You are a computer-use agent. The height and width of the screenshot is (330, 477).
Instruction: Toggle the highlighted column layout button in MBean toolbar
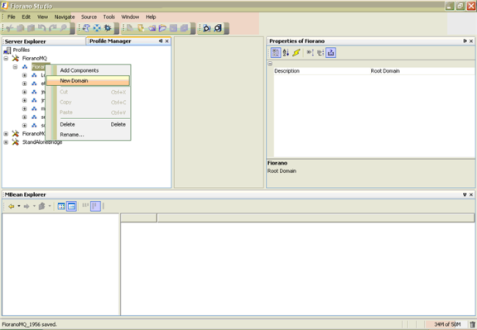point(95,206)
